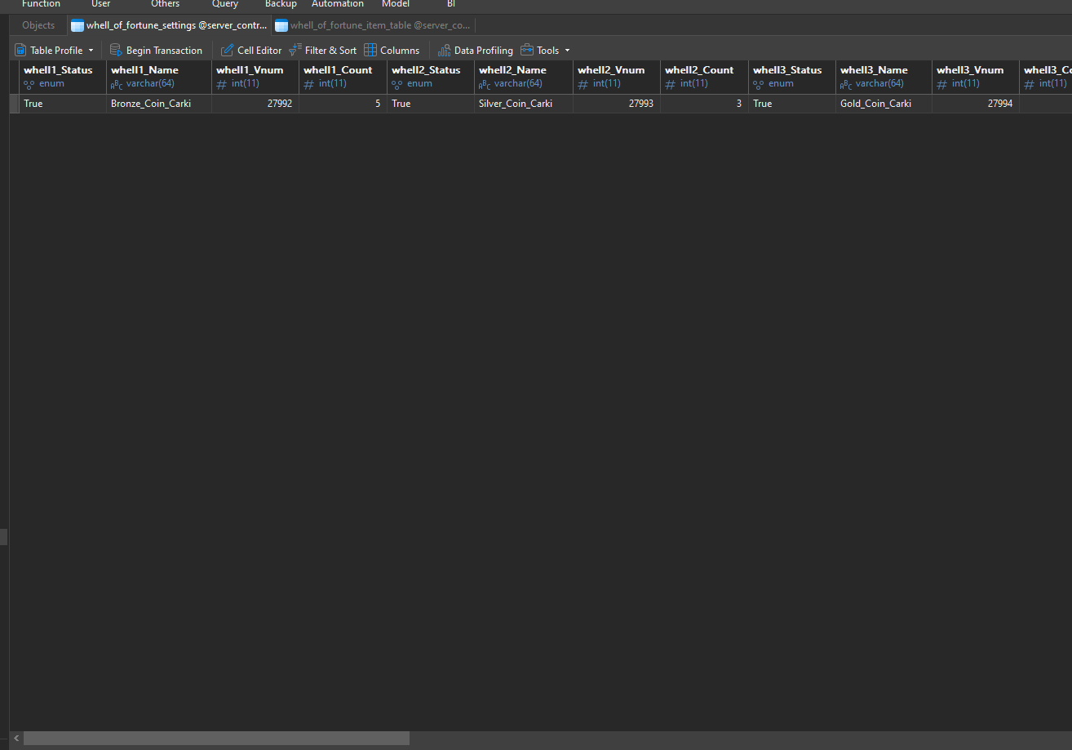Select the whell1_Count column header
1072x750 pixels.
343,77
